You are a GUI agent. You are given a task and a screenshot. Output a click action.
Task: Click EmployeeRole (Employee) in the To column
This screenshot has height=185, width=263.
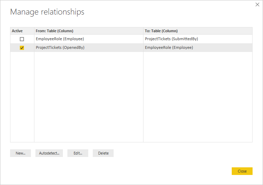pos(169,47)
